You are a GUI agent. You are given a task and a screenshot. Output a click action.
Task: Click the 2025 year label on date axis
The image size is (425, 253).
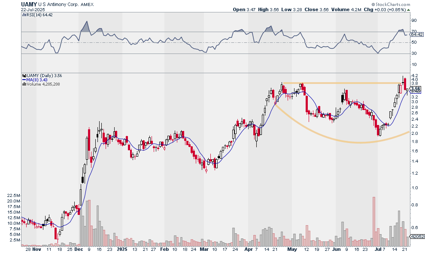(x=122, y=249)
